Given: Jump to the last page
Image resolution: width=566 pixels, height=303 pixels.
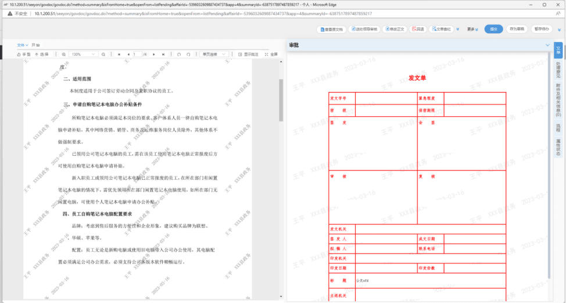Looking at the screenshot, I should tap(163, 54).
